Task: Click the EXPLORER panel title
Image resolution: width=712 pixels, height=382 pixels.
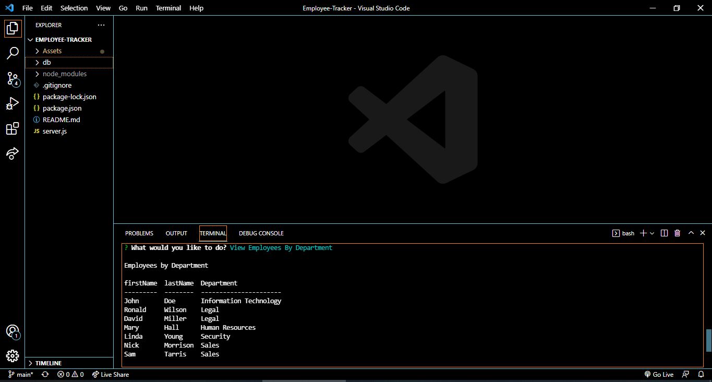Action: point(49,25)
